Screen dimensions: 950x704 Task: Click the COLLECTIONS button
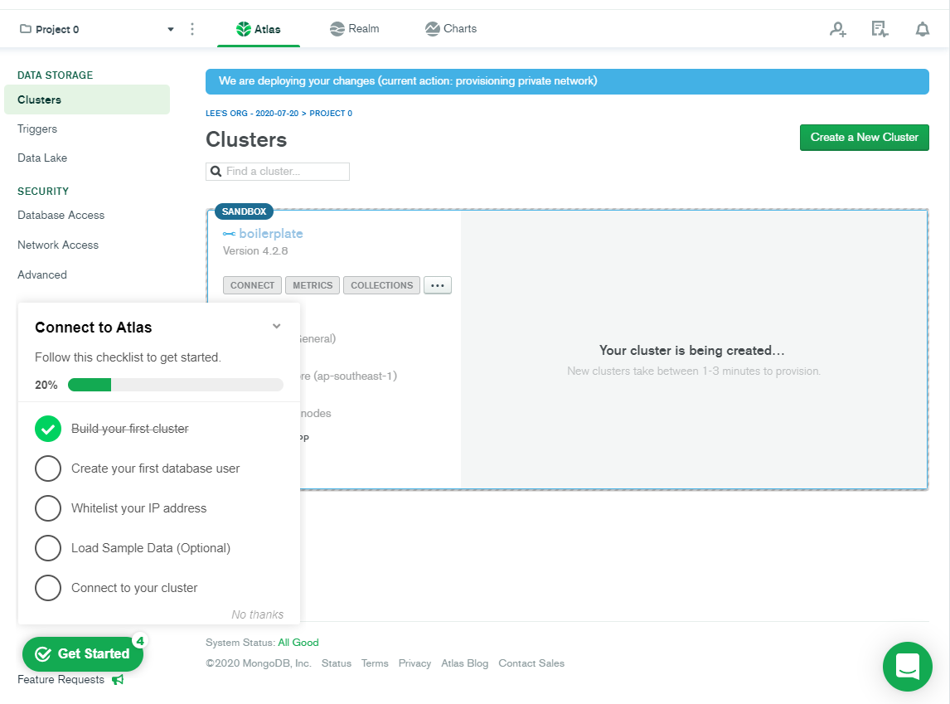(381, 285)
